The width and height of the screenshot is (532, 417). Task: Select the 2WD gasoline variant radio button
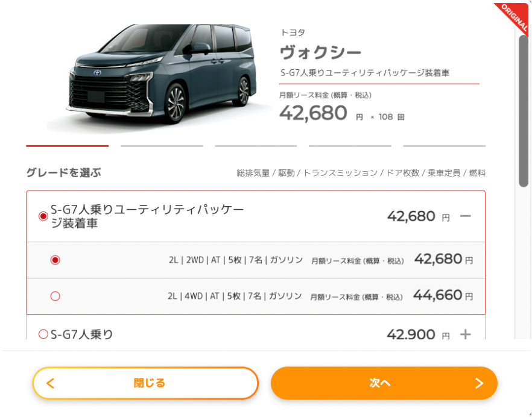[x=55, y=260]
